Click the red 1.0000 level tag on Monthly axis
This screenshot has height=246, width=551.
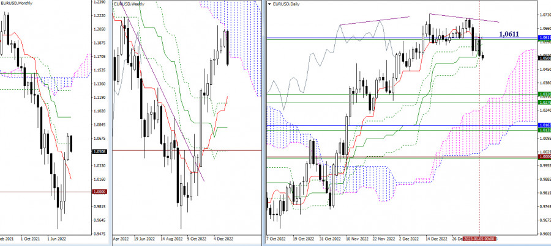click(x=98, y=192)
